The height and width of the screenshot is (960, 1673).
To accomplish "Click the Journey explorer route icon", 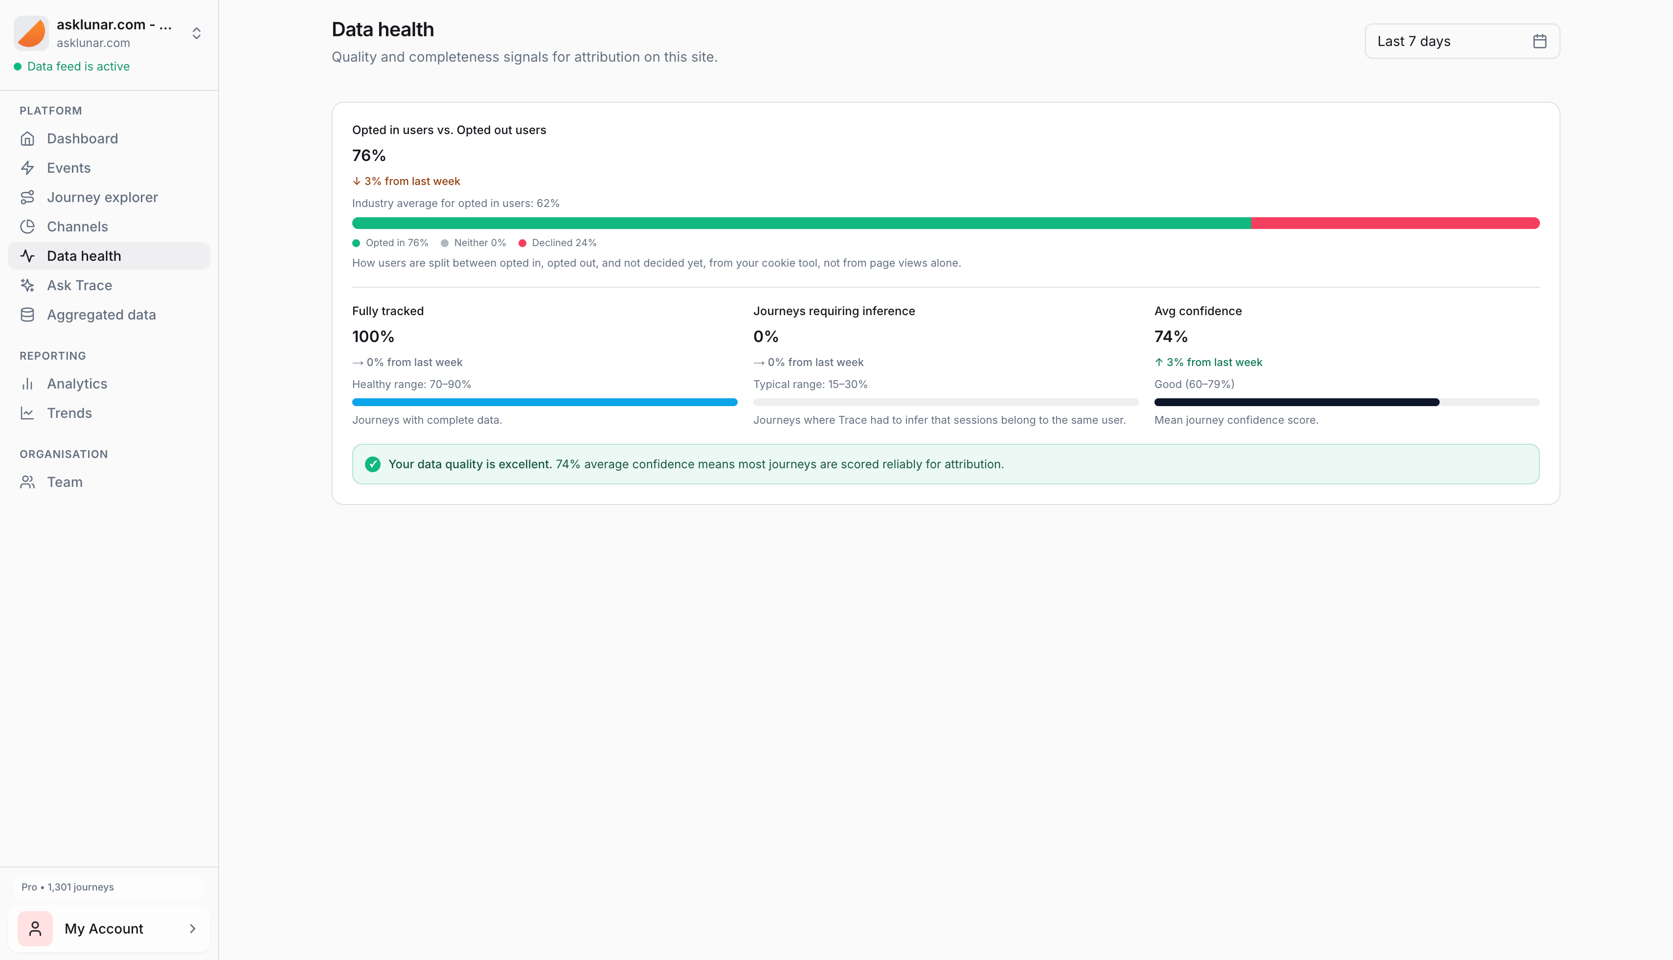I will 27,197.
